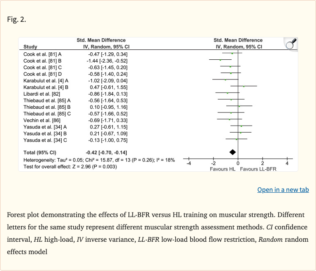Open the figure in a new tab
This screenshot has width=316, height=271.
click(283, 189)
